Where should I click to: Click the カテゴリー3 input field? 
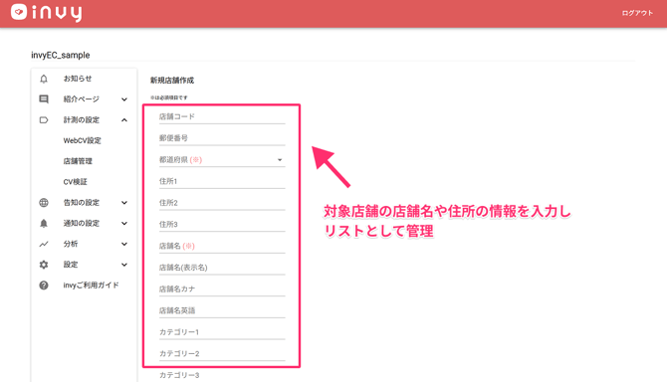222,375
